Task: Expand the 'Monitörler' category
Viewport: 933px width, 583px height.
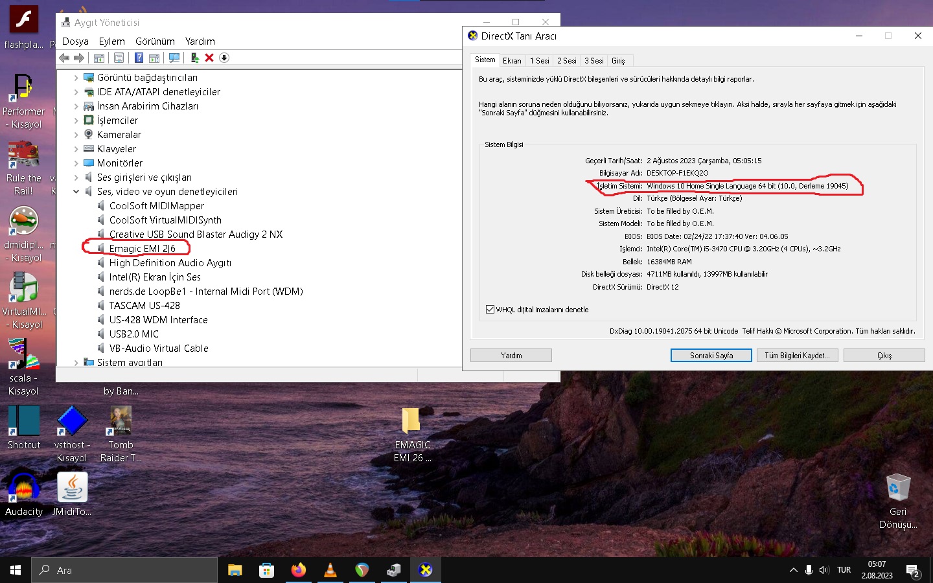Action: coord(76,163)
